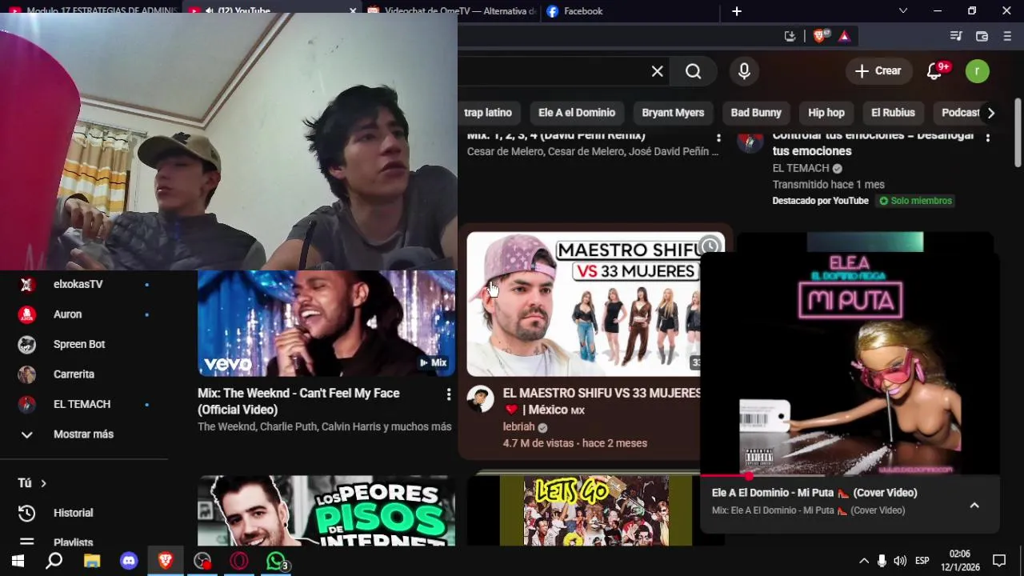Select the trap latino filter chip

[488, 113]
